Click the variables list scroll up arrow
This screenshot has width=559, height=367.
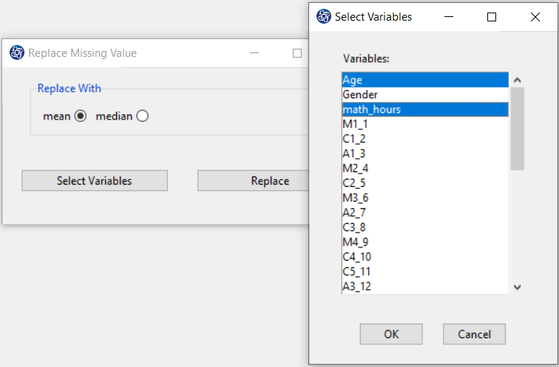click(x=518, y=80)
